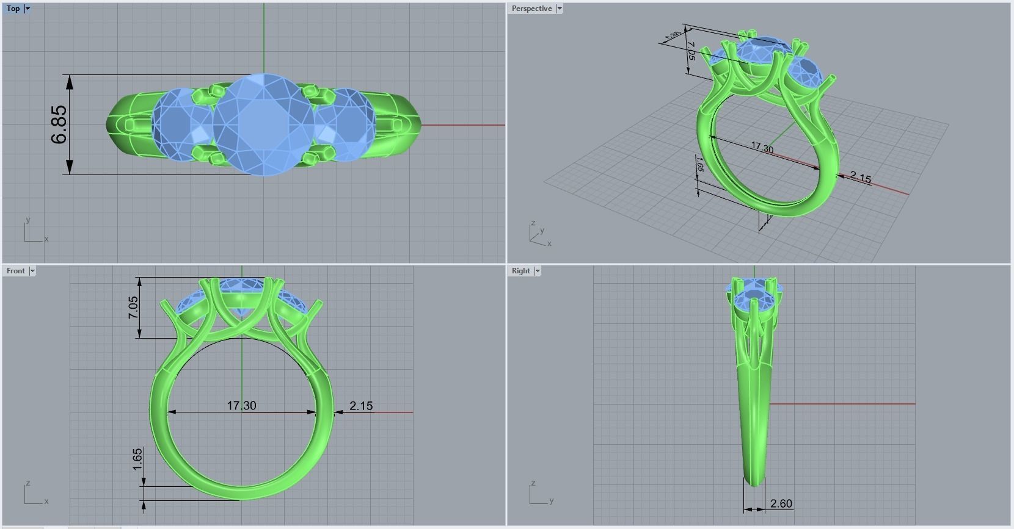Screen dimensions: 1014x529
Task: Click the XY axis icon in Top viewport
Action: click(35, 230)
